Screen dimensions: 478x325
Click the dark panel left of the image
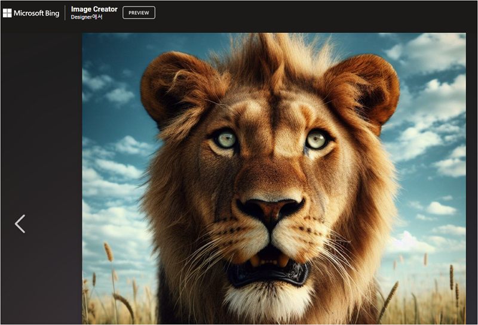(41, 149)
